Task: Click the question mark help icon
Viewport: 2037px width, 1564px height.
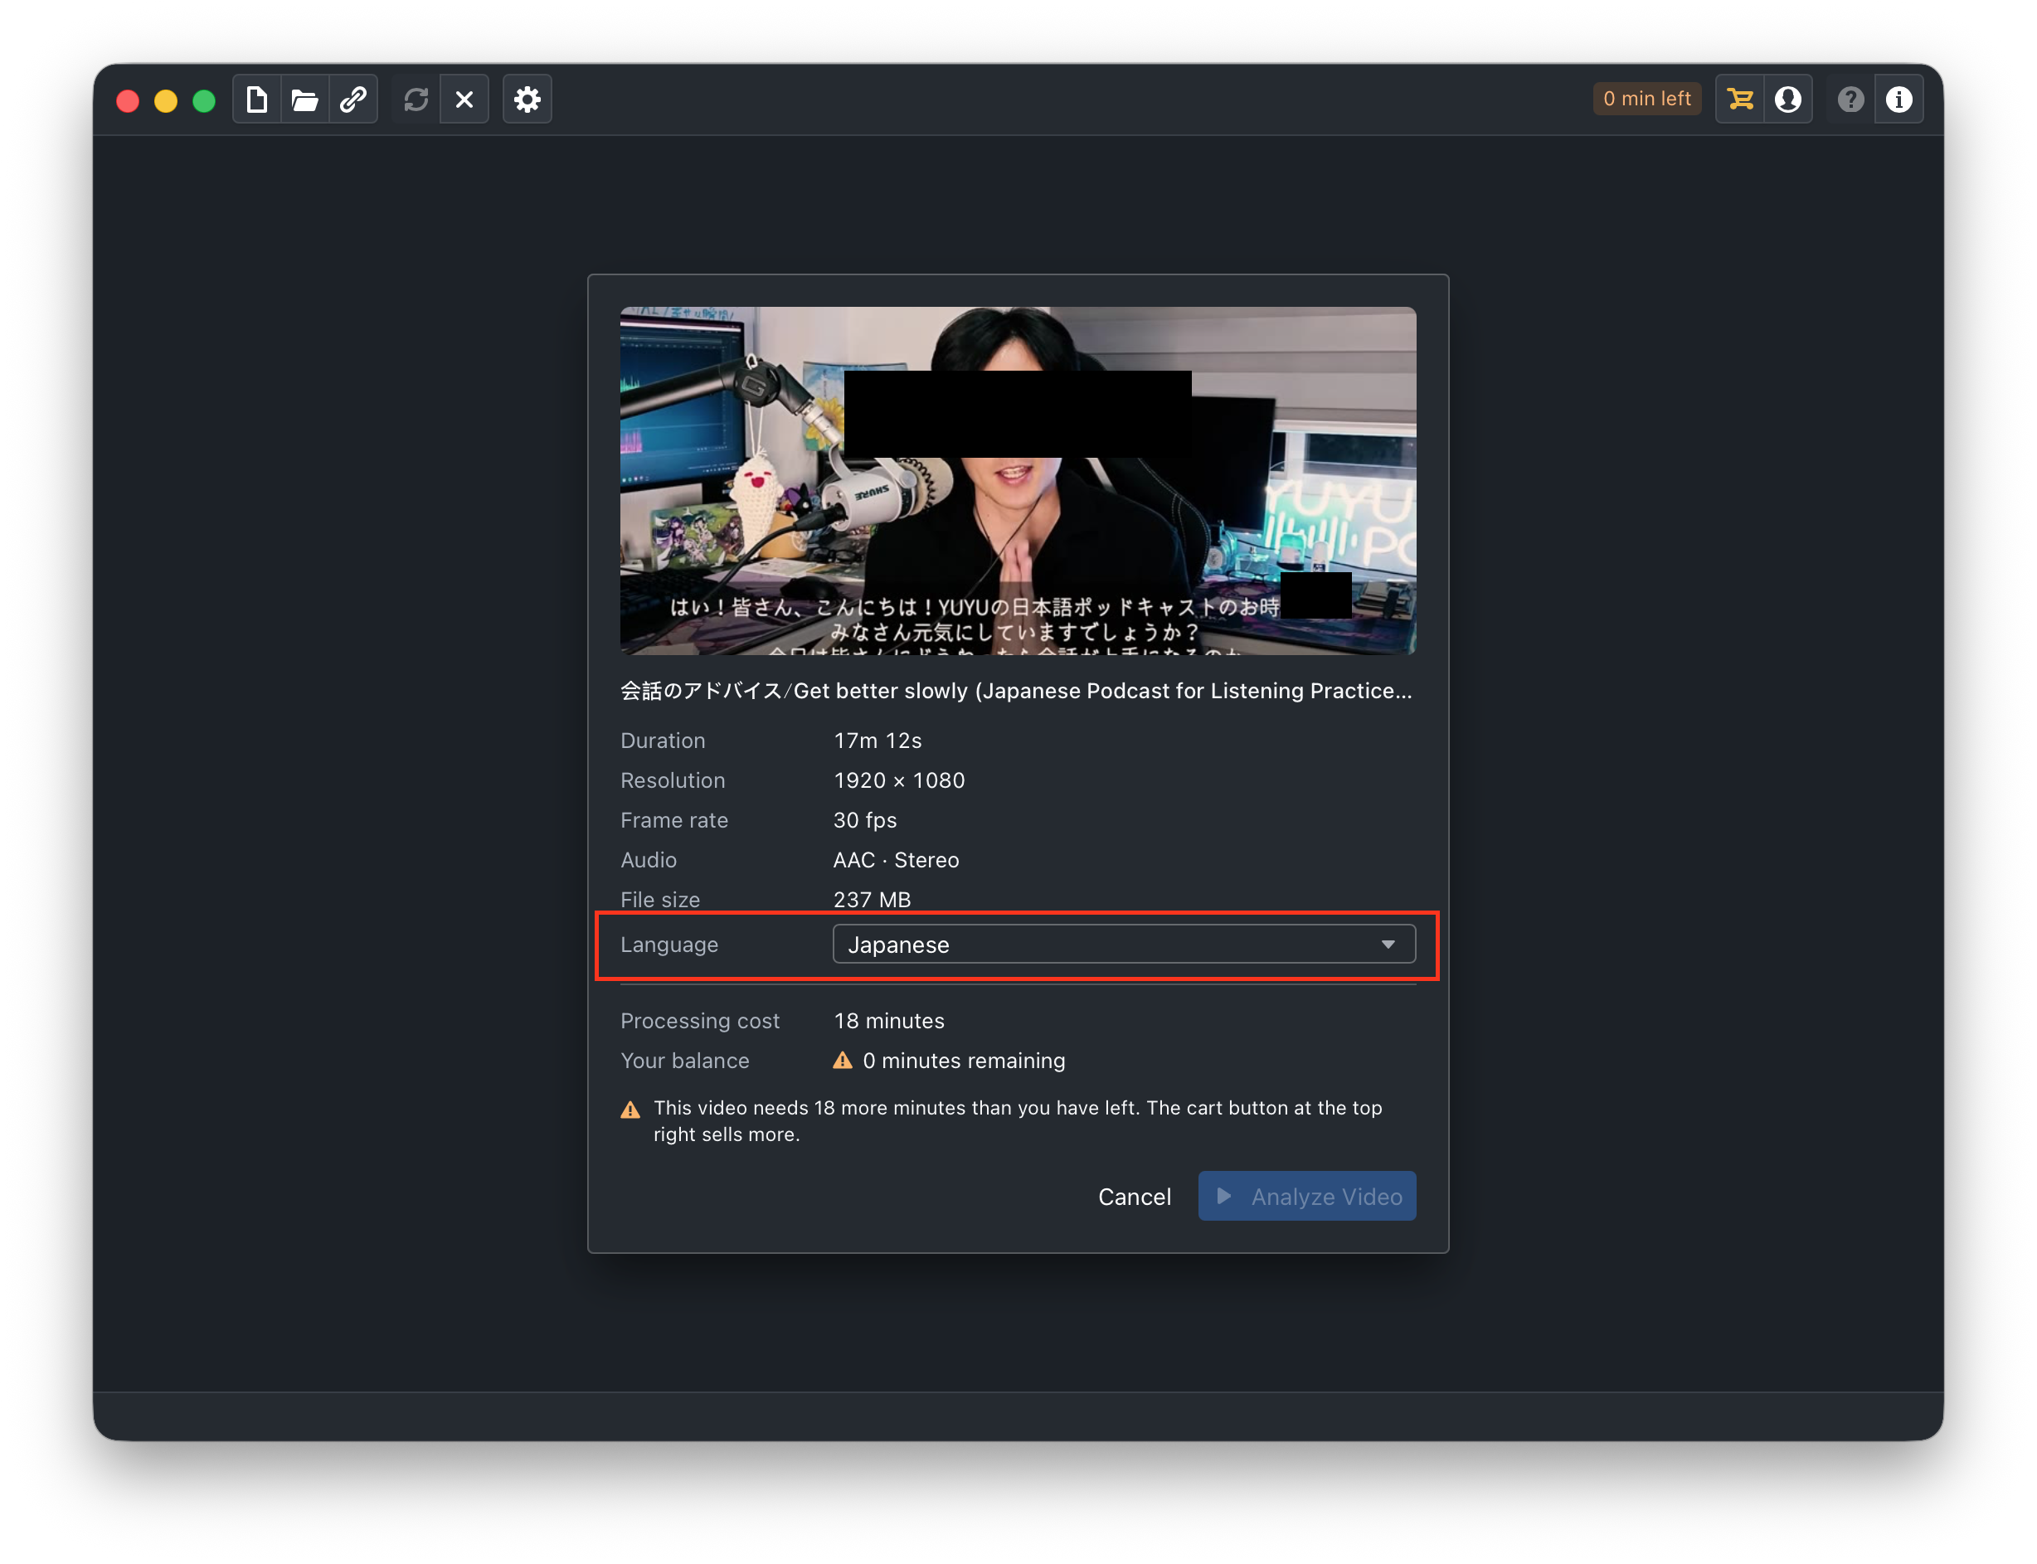Action: click(1850, 99)
